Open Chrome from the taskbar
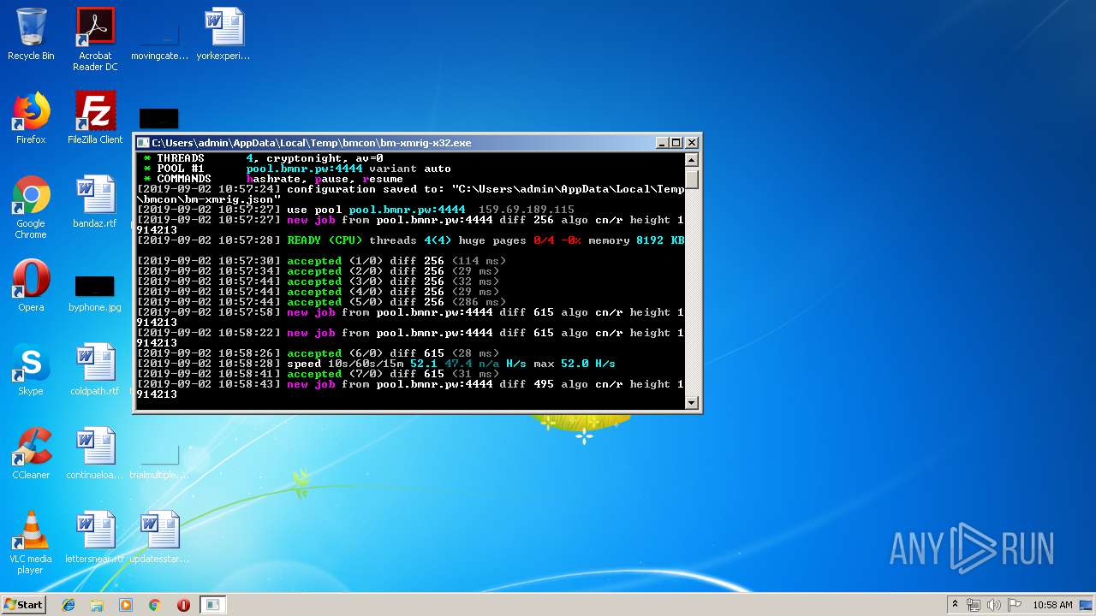 coord(155,605)
